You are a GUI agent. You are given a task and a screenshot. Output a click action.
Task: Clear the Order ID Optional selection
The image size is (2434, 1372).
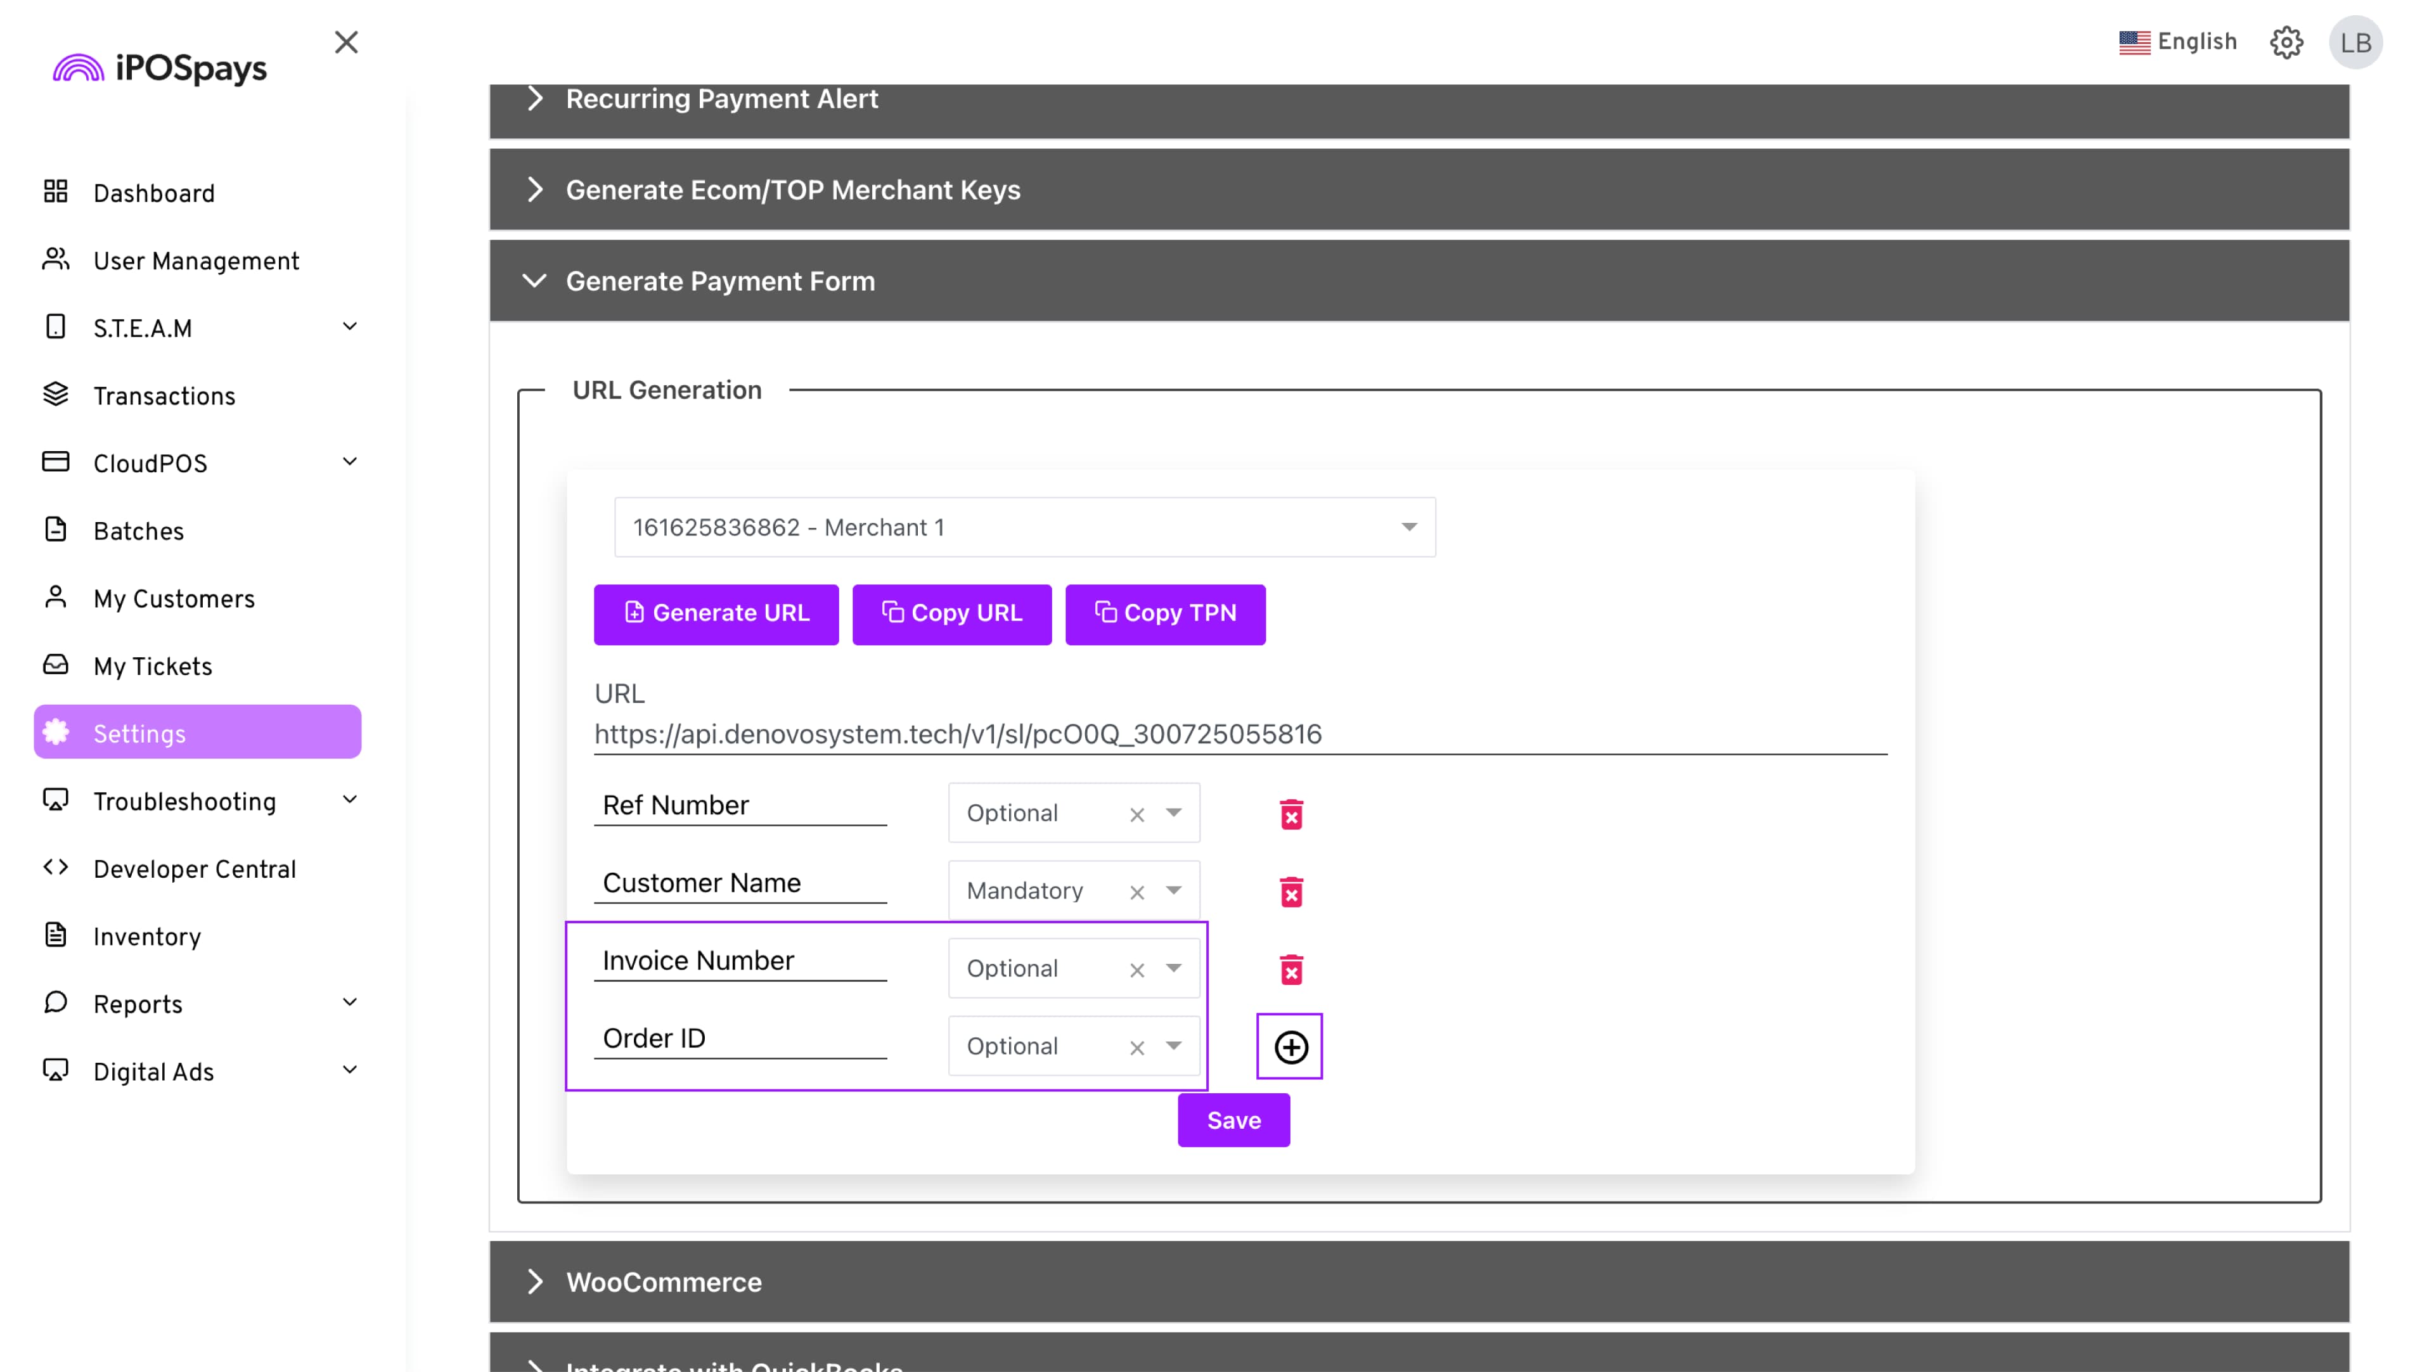(1137, 1048)
